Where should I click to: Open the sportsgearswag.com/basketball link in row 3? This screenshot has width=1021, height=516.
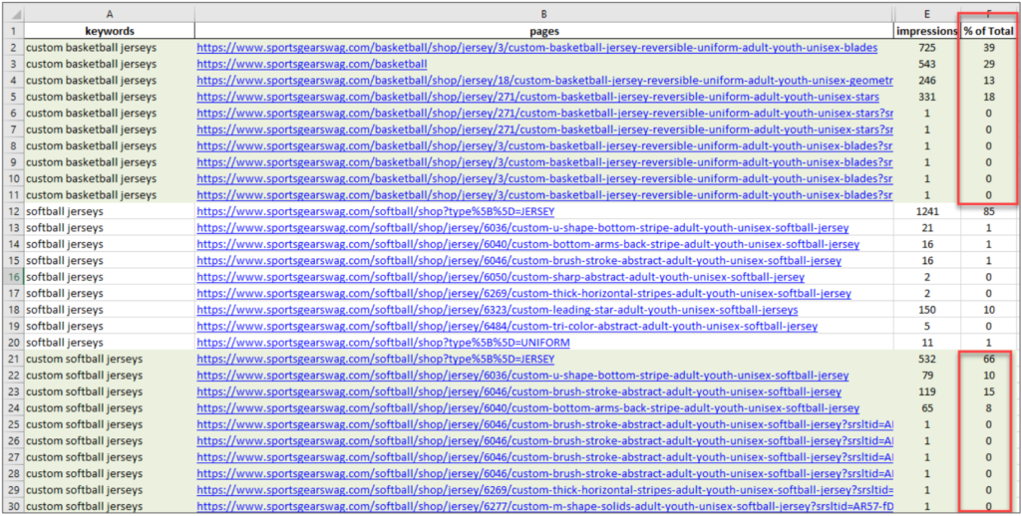click(x=312, y=64)
